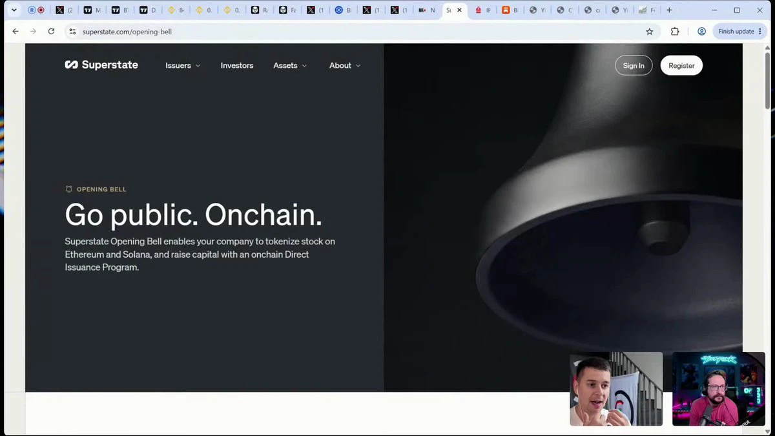Open the tab search dropdown arrow
The image size is (775, 436).
coord(14,10)
